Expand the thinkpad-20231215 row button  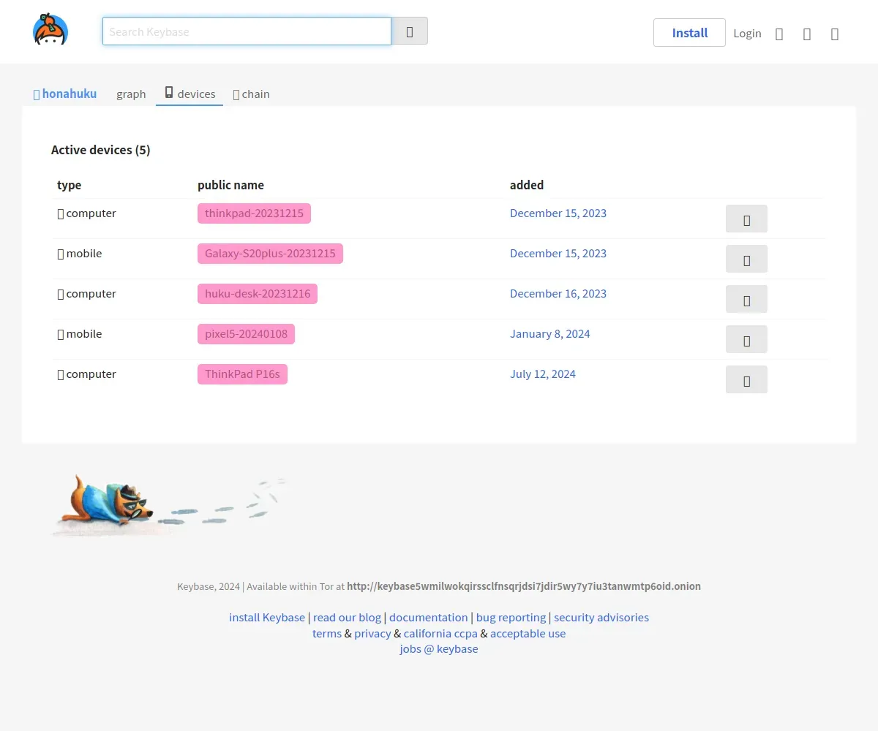tap(746, 219)
